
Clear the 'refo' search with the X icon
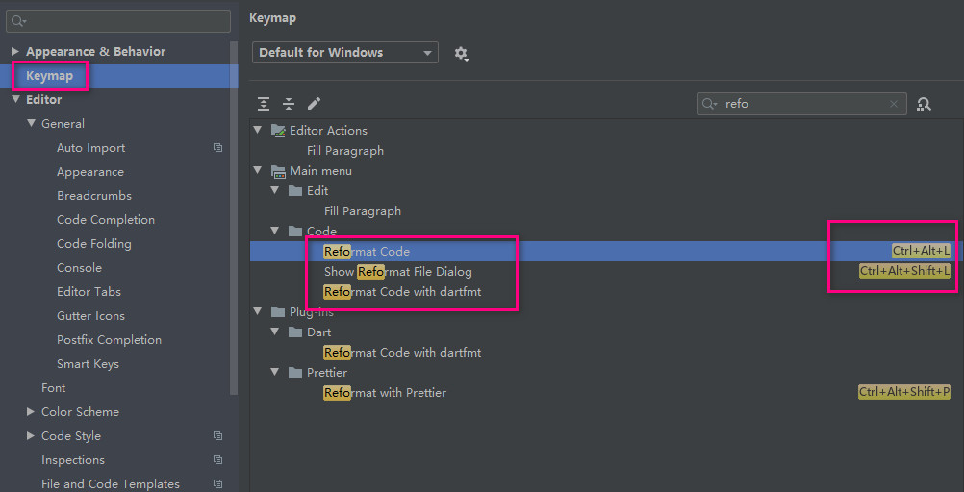tap(894, 104)
